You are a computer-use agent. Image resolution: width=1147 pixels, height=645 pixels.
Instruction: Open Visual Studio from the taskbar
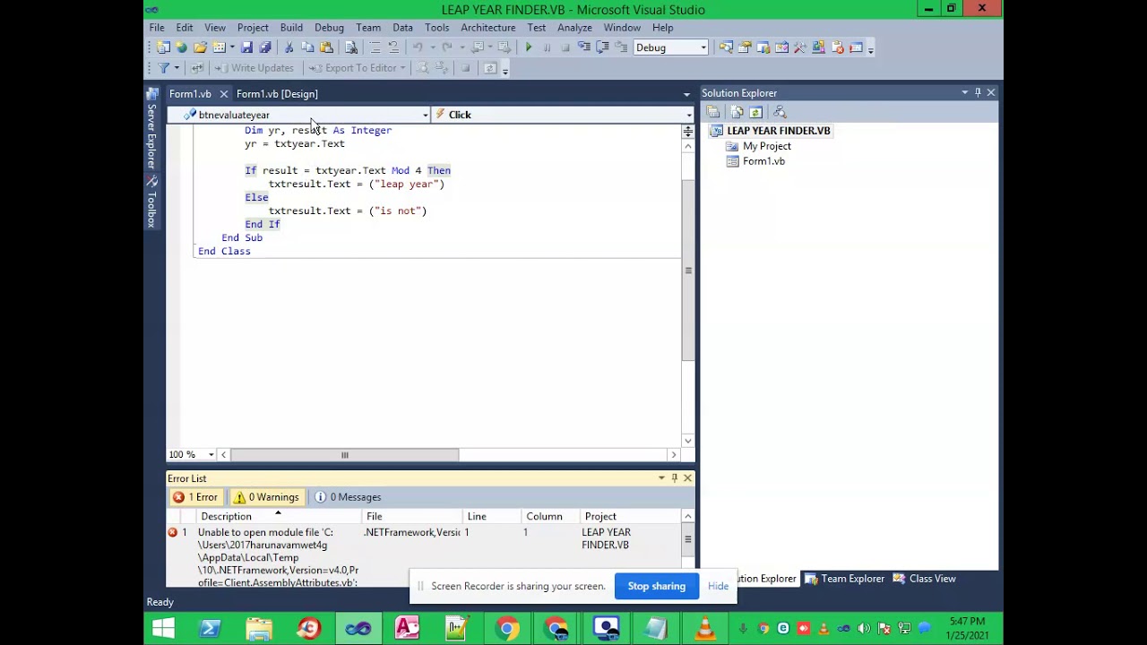[x=358, y=629]
